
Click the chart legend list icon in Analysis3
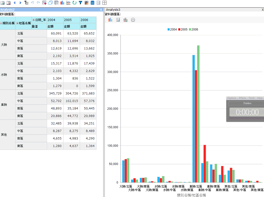[118, 20]
